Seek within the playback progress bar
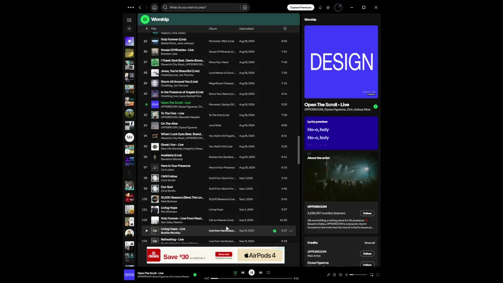The image size is (503, 283). coord(251,278)
